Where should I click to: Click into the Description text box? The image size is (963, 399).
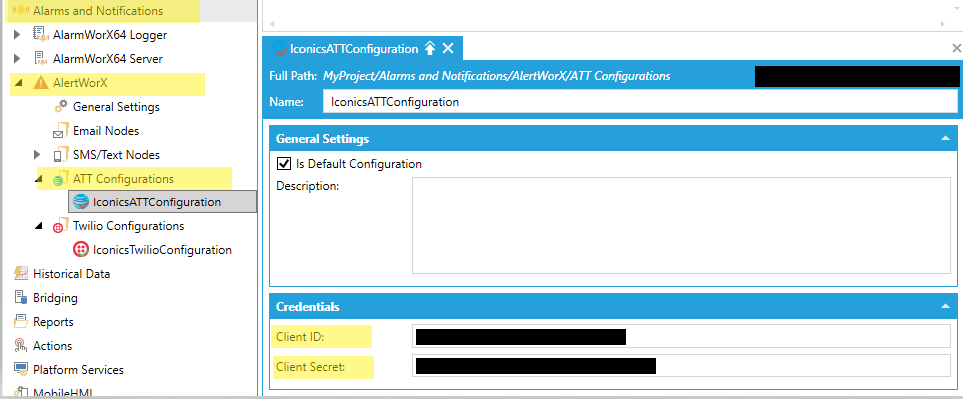coord(682,224)
